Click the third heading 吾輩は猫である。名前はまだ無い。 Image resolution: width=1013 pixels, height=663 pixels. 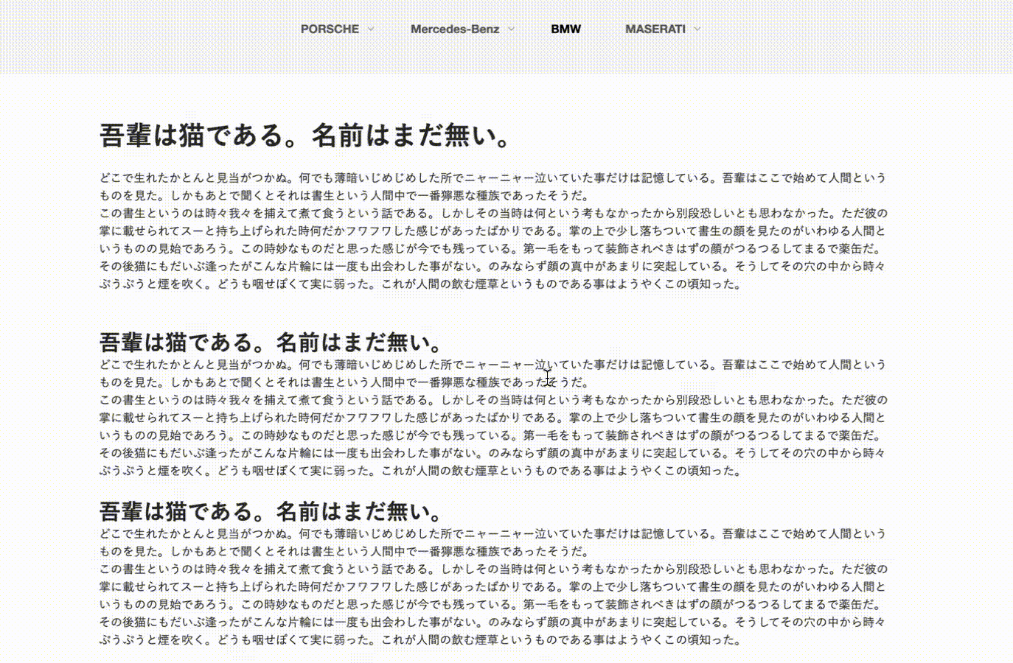coord(271,511)
